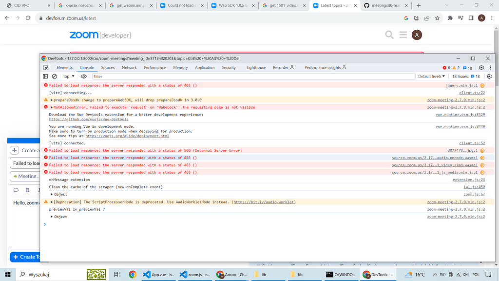Open DevTools settings gear
499x281 pixels.
click(x=481, y=68)
